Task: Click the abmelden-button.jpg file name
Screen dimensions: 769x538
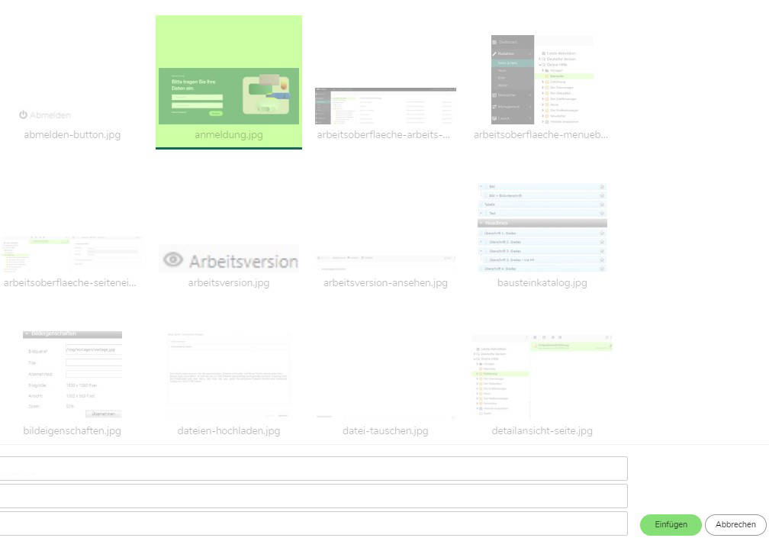Action: 72,135
